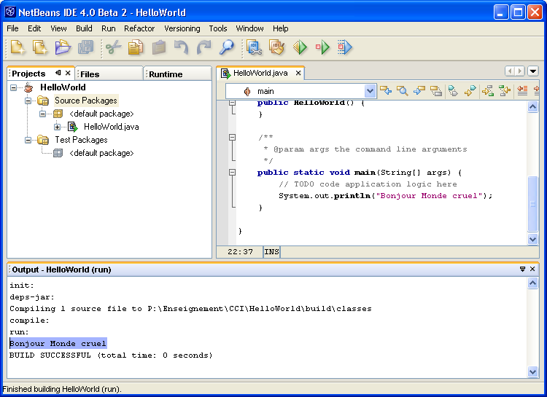This screenshot has width=547, height=397.
Task: Click the Redo arrow icon
Action: 204,47
